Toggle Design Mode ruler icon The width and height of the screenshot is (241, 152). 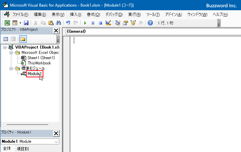tap(108, 23)
